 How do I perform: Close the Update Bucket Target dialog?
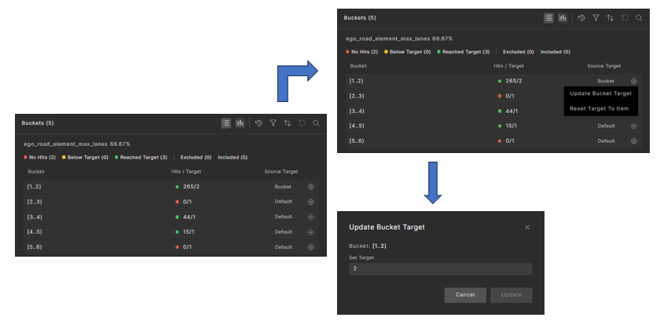[527, 228]
